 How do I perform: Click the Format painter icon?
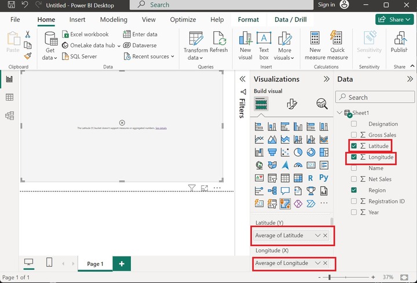28,55
